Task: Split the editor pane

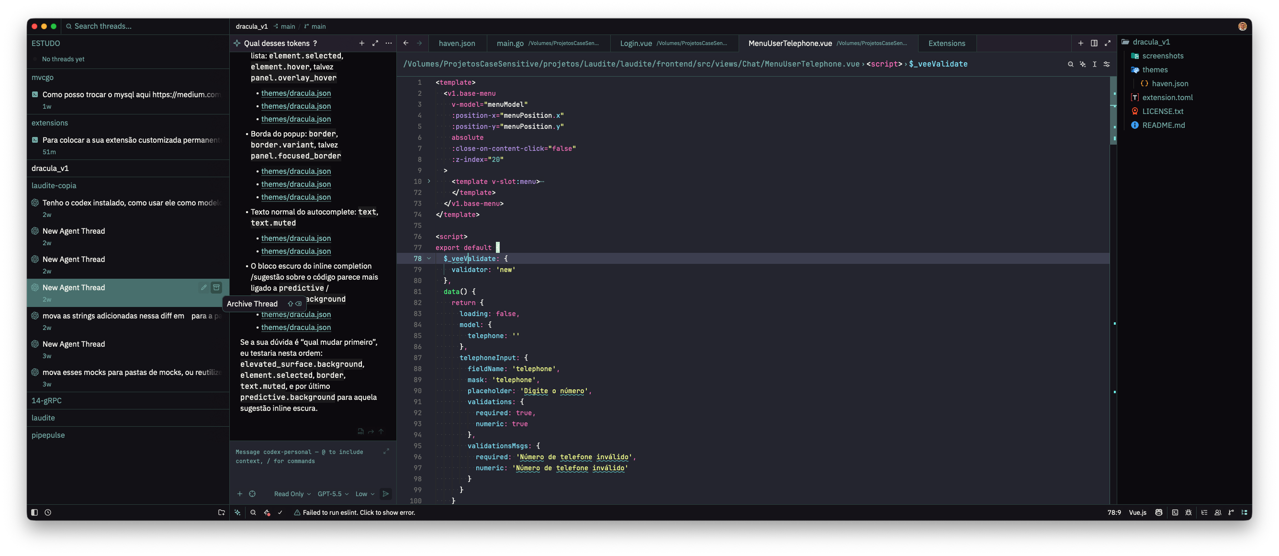Action: (x=1094, y=43)
